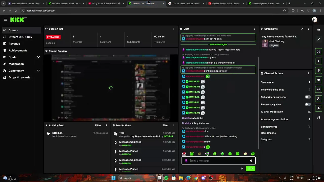
Task: Open the Revenue page
Action: [22, 43]
